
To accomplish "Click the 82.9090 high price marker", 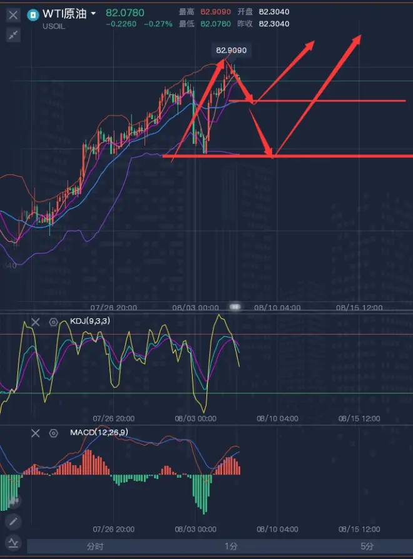I will [x=231, y=51].
